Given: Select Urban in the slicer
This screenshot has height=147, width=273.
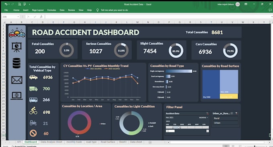Looking at the screenshot, I should coord(225,123).
